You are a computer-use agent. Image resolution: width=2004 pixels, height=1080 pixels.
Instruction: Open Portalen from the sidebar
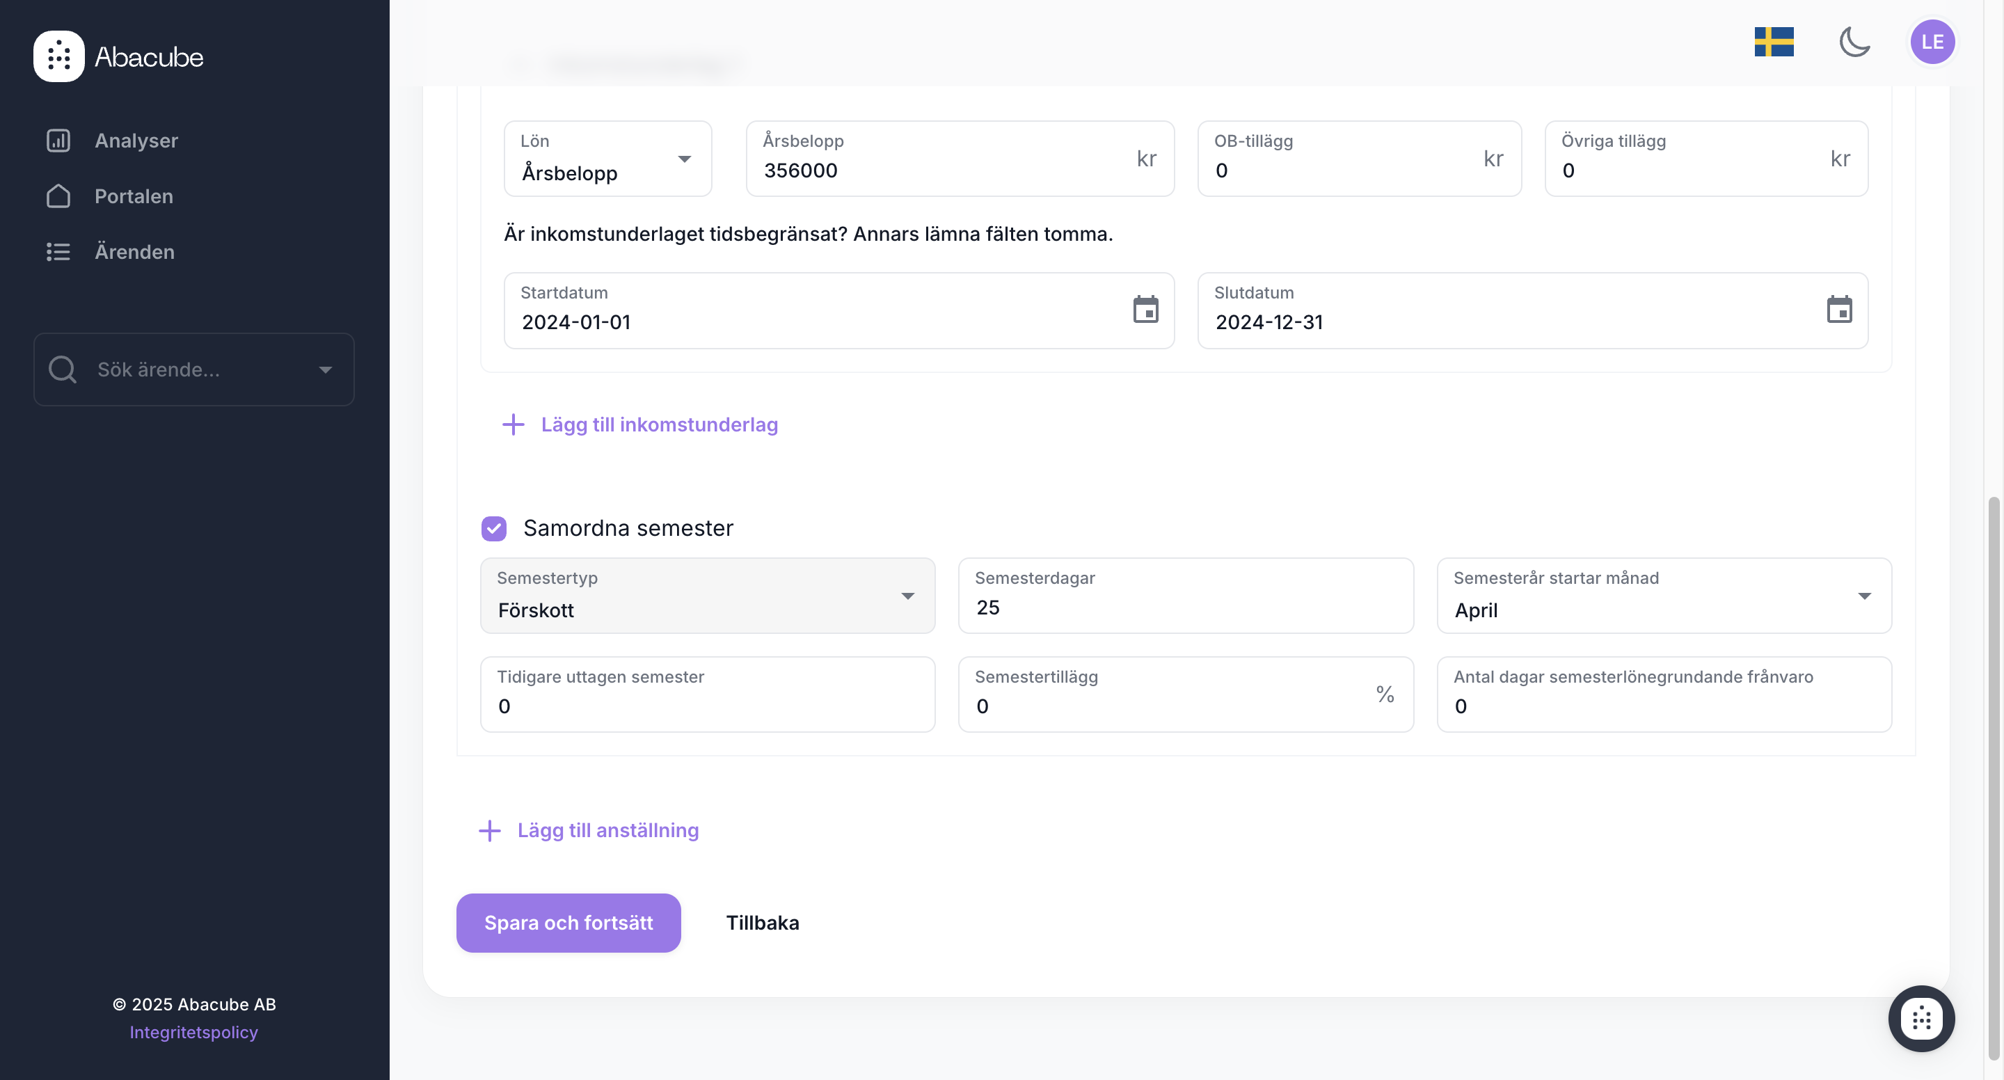[x=134, y=196]
